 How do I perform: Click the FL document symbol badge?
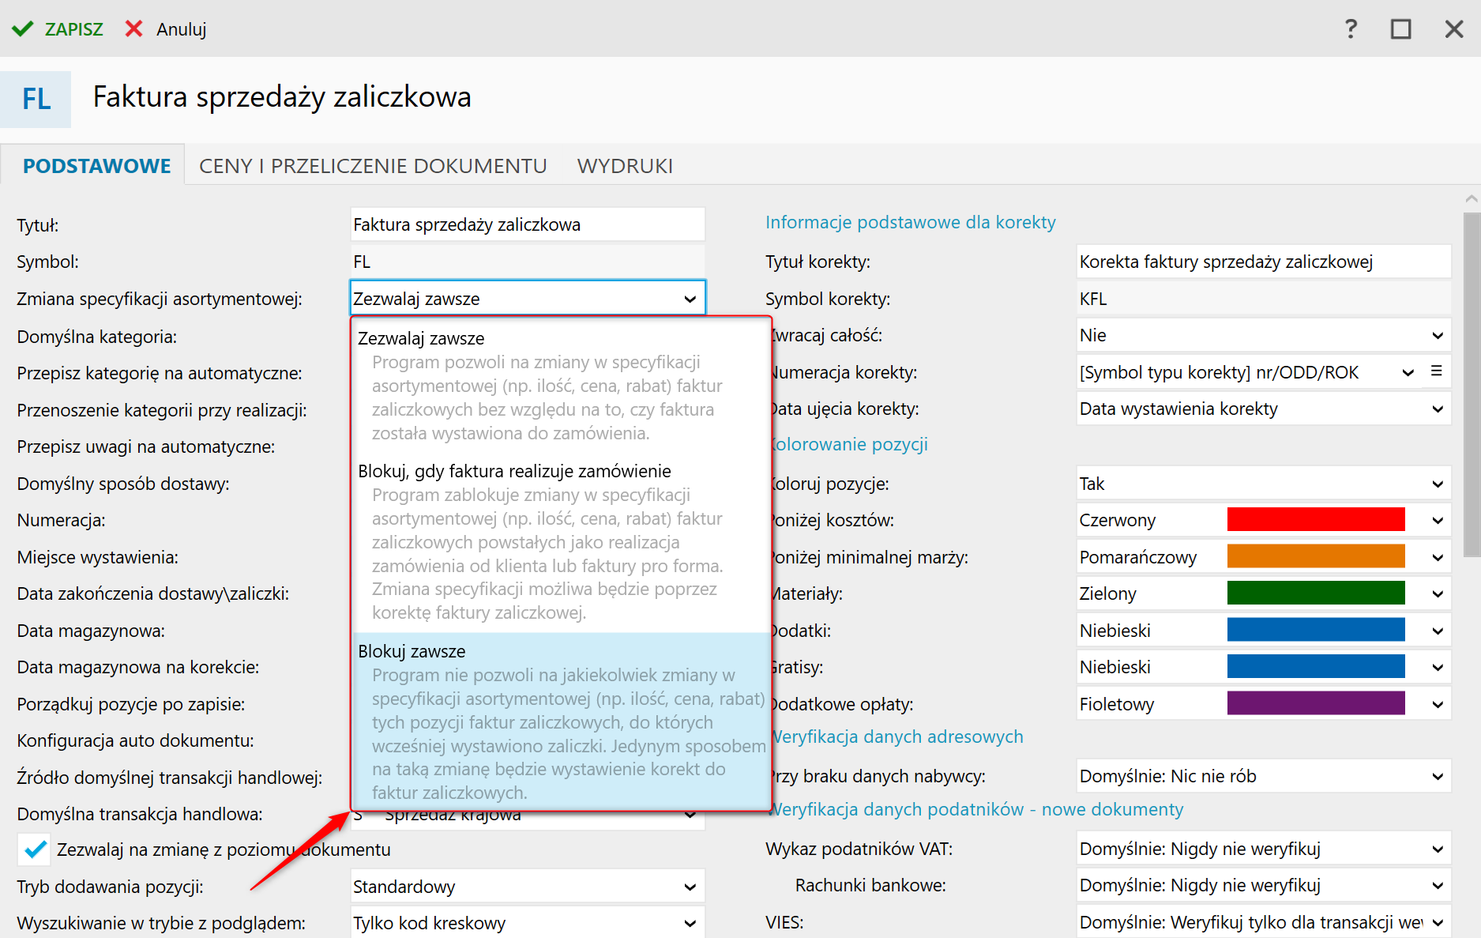click(36, 100)
